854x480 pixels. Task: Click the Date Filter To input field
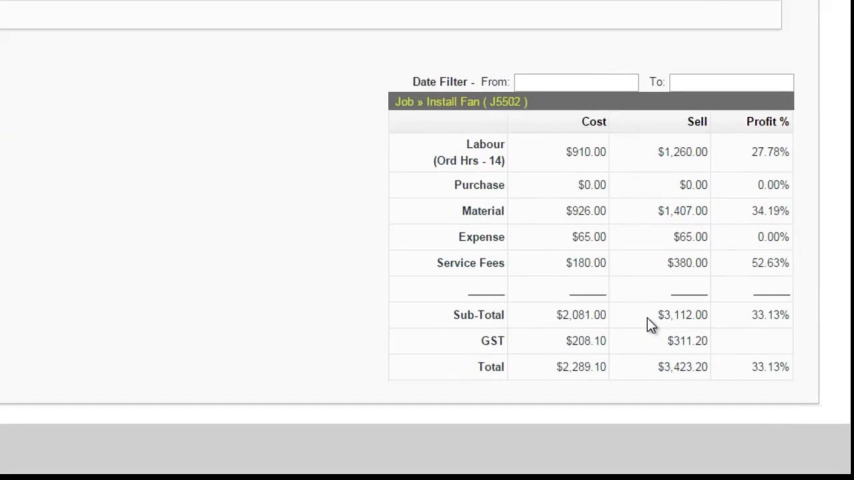click(731, 82)
